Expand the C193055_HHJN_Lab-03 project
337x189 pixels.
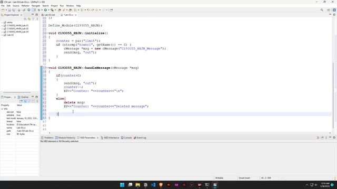2,31
